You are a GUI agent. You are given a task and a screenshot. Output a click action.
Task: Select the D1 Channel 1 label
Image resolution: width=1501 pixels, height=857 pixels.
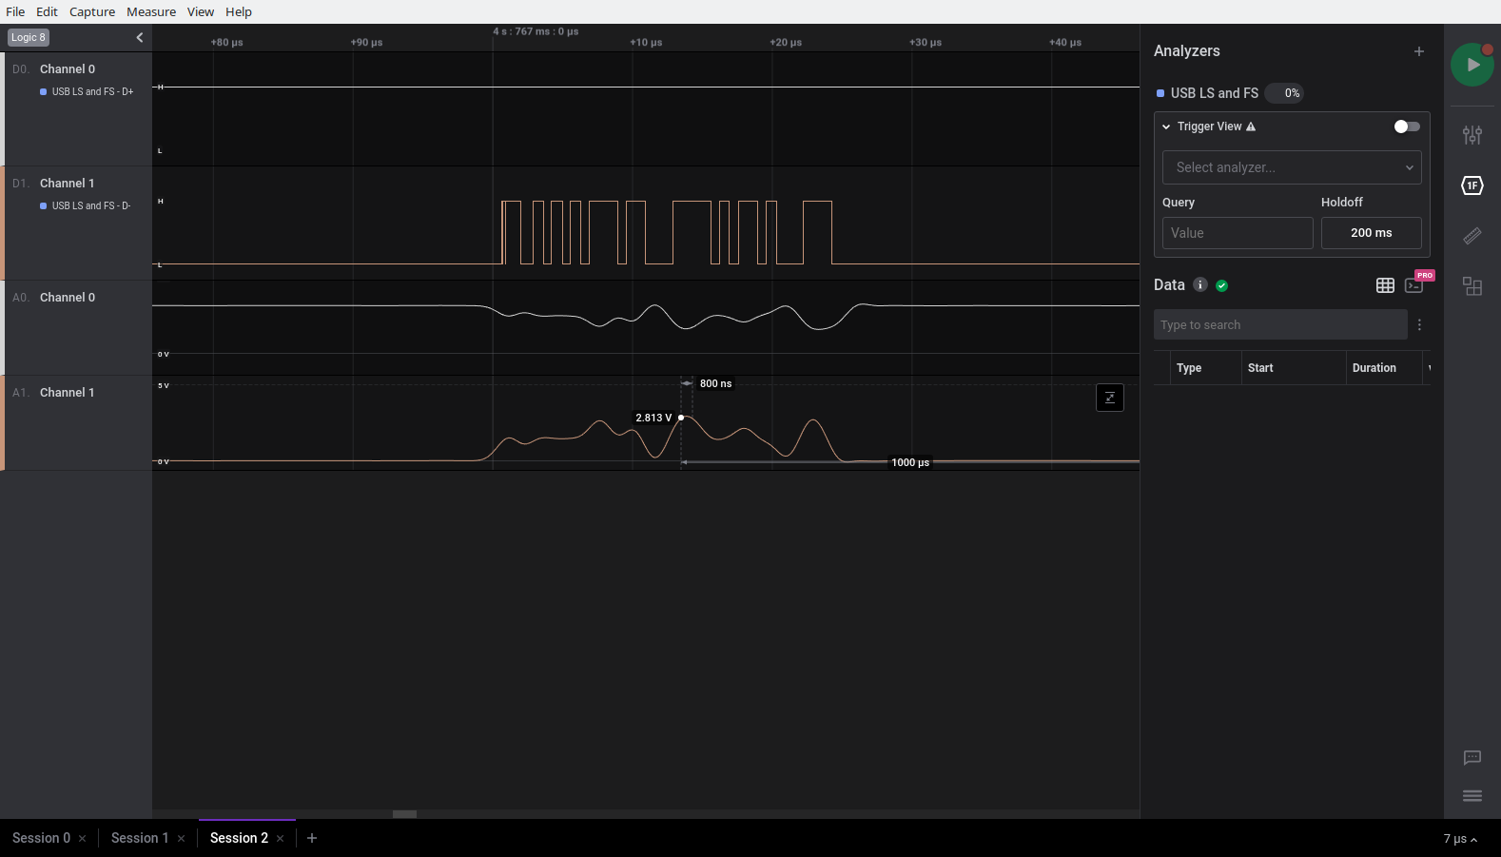67,184
